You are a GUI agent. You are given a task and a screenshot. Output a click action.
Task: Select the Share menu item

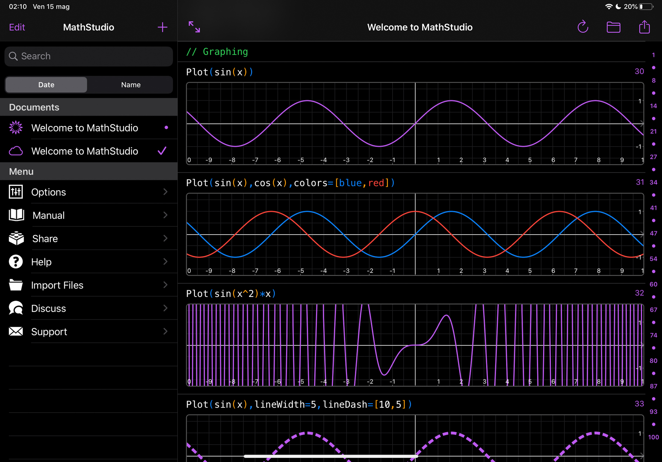89,239
